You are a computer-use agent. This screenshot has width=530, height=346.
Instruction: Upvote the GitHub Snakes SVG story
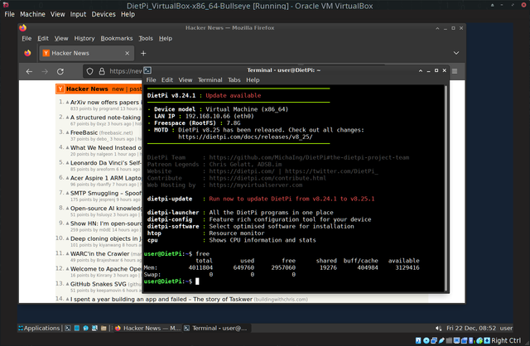click(x=67, y=284)
